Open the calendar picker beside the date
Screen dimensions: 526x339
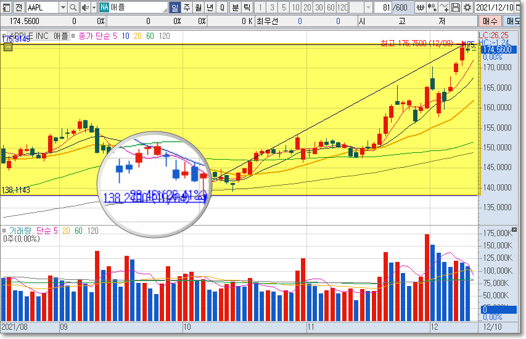tap(518, 7)
